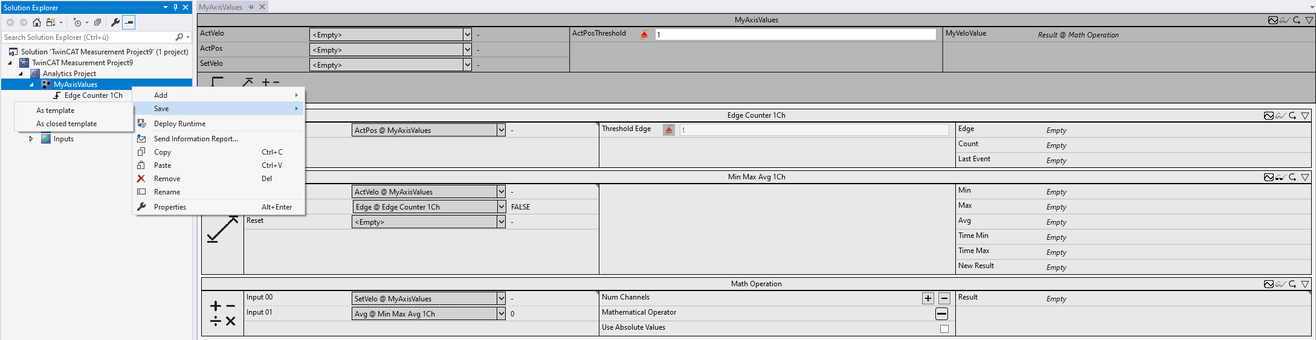Select Properties in the context menu

coord(219,207)
